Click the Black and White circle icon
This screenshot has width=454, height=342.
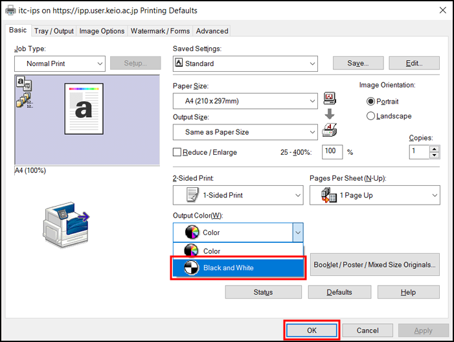point(192,268)
